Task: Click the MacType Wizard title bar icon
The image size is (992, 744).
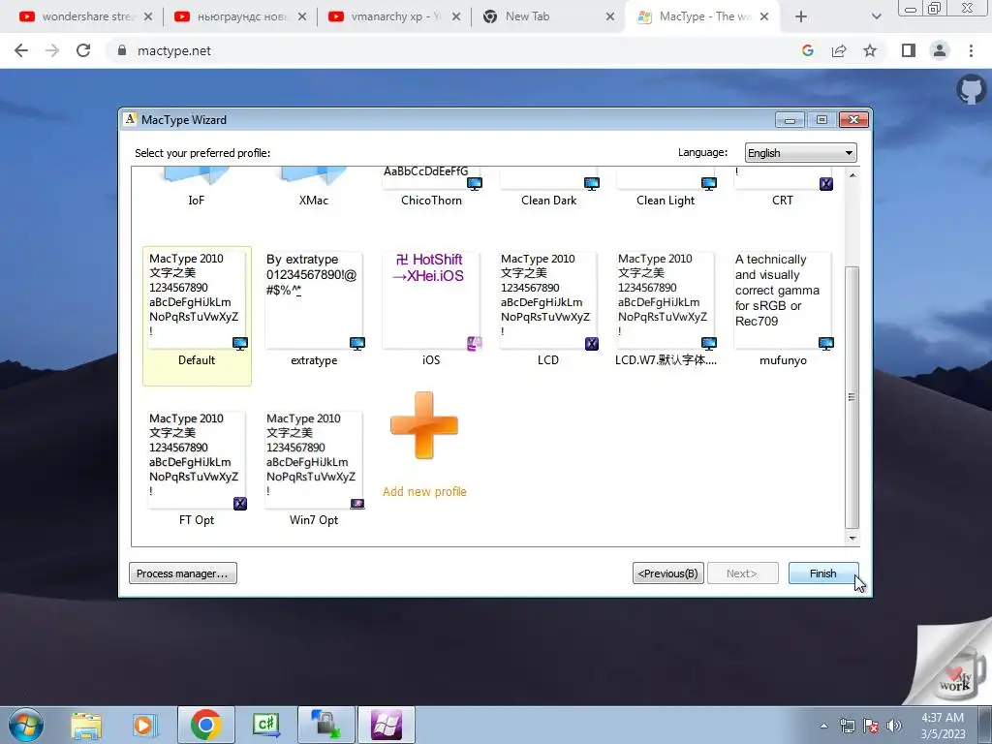Action: [130, 119]
